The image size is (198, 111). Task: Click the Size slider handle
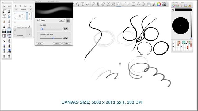(x=42, y=29)
